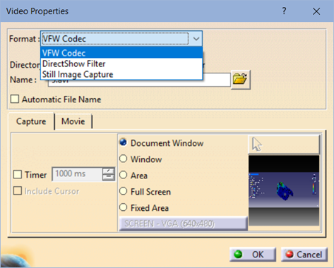Enable the Automatic File Name checkbox
The width and height of the screenshot is (334, 268).
pos(15,99)
